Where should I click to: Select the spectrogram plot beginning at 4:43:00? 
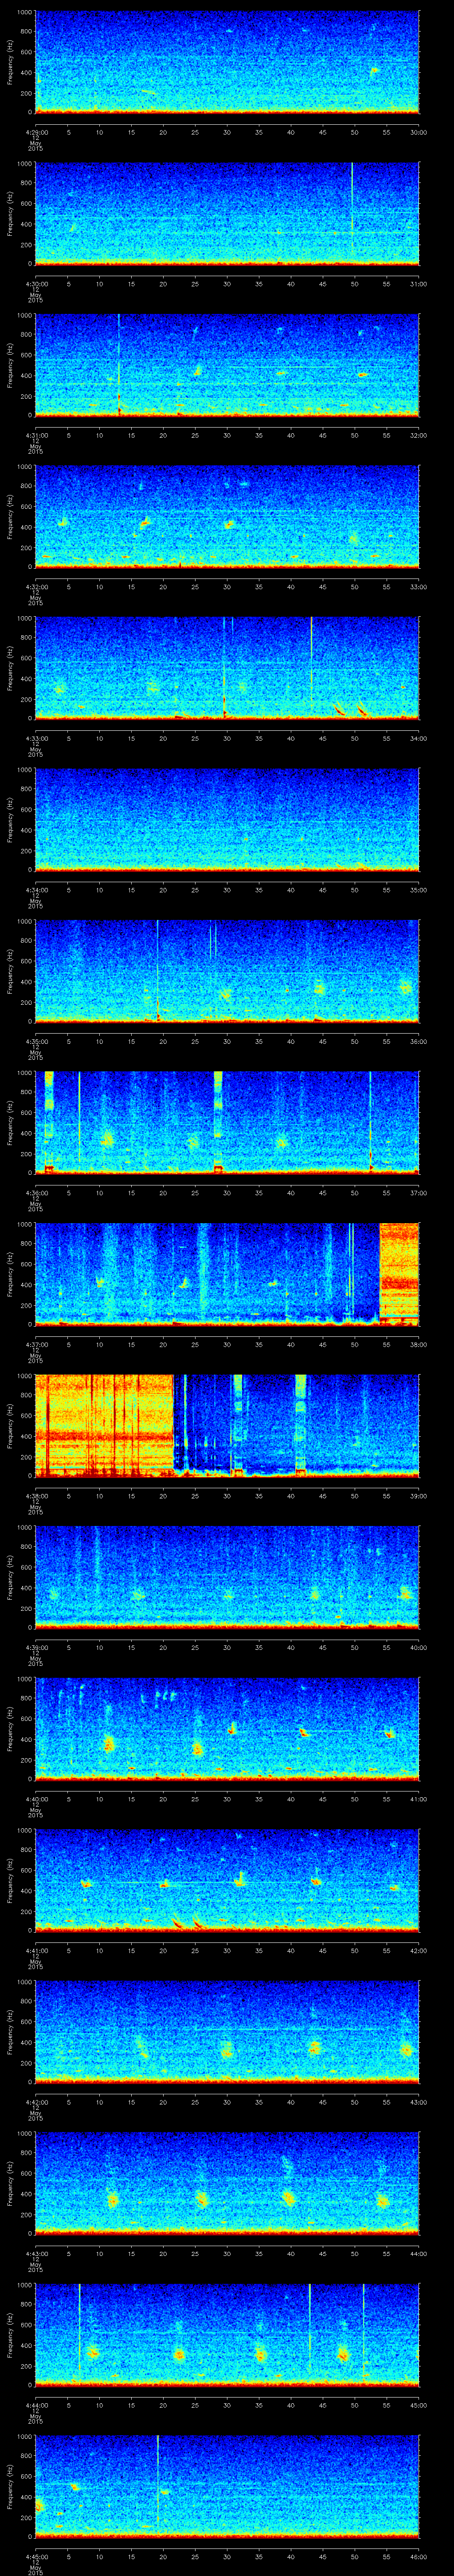click(227, 2183)
